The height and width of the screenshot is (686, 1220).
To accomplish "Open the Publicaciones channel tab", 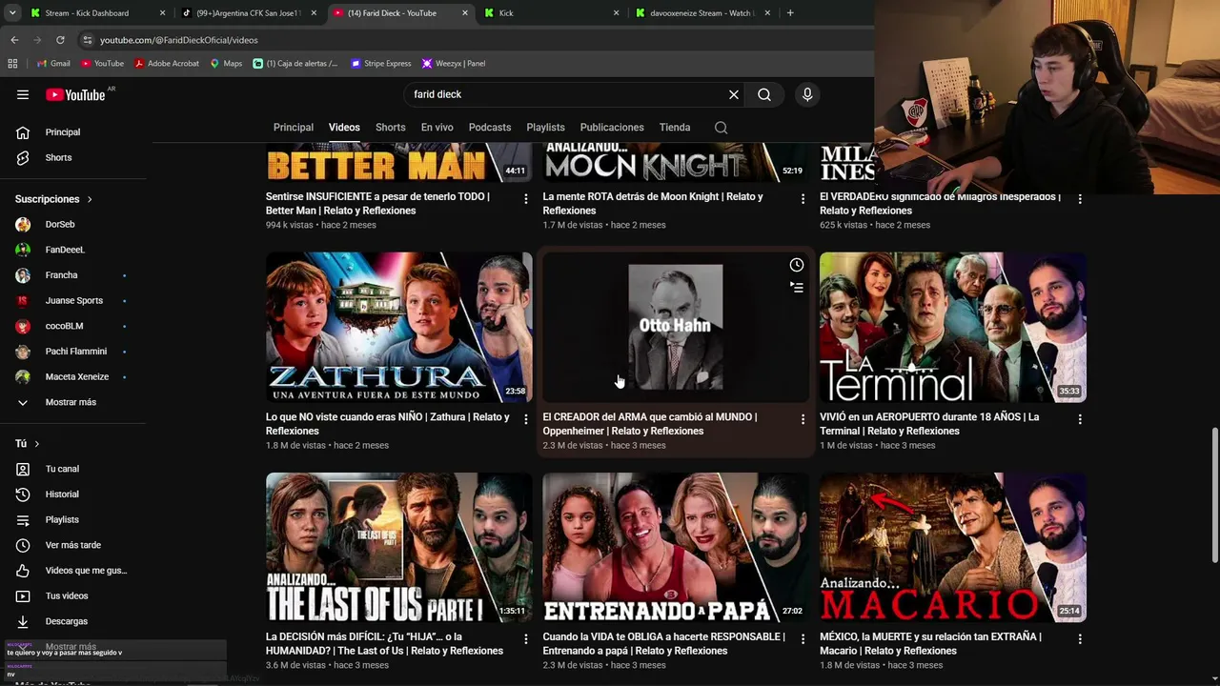I will point(612,128).
